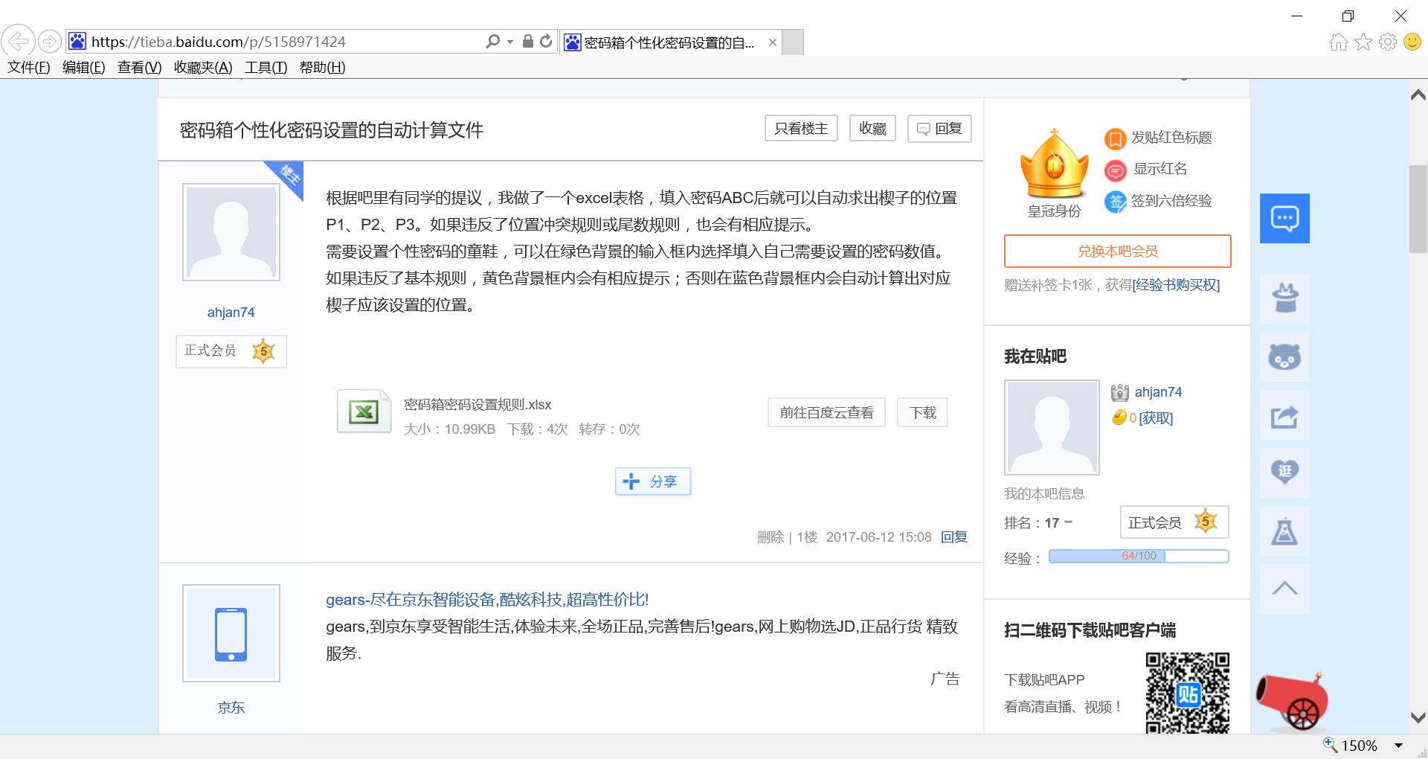Image resolution: width=1428 pixels, height=759 pixels.
Task: Click the gold coin icon beside 0
Action: pos(1119,417)
